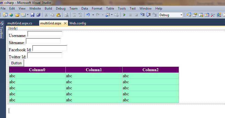This screenshot has width=225, height=118.
Task: Open the Window menu
Action: coord(145,8)
